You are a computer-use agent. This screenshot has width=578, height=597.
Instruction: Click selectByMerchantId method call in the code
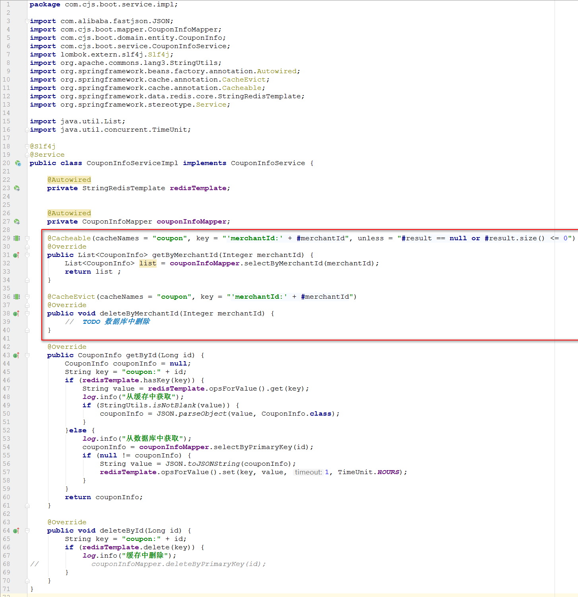(x=283, y=263)
